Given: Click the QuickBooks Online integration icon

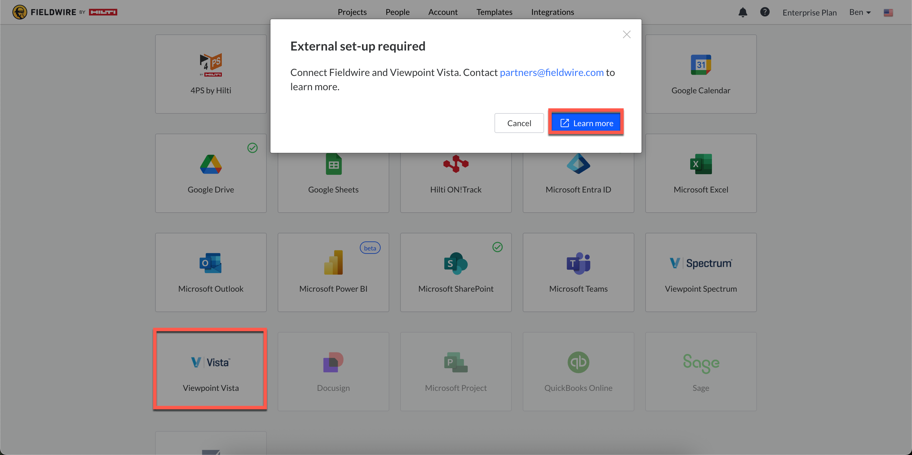Looking at the screenshot, I should click(x=578, y=362).
